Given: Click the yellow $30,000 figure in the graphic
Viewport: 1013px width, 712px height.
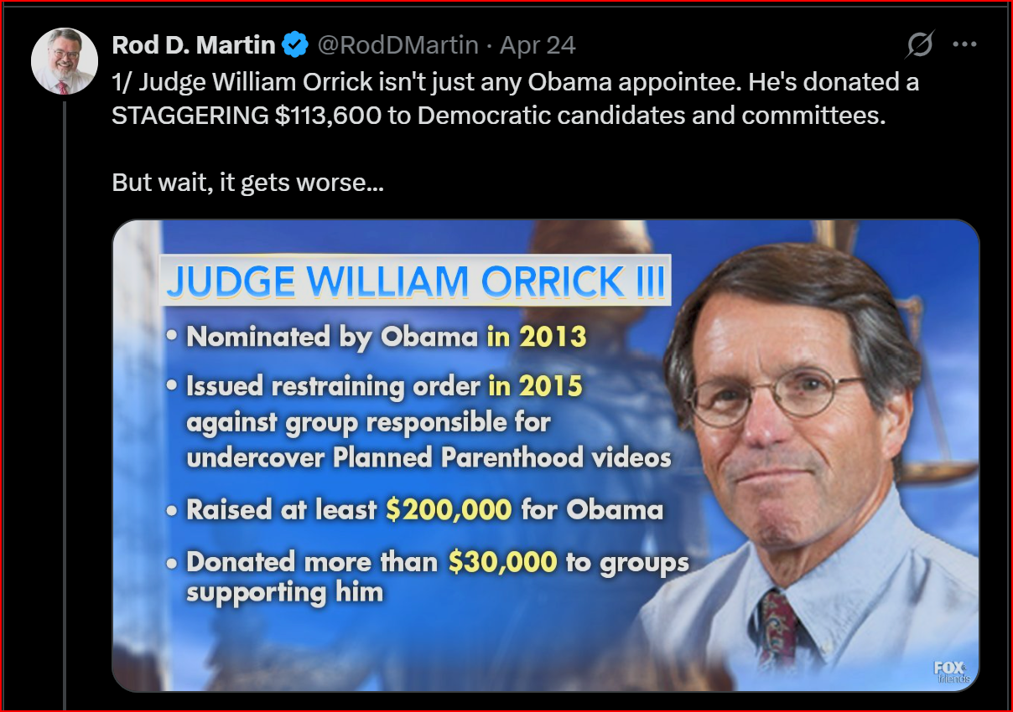Looking at the screenshot, I should 502,562.
